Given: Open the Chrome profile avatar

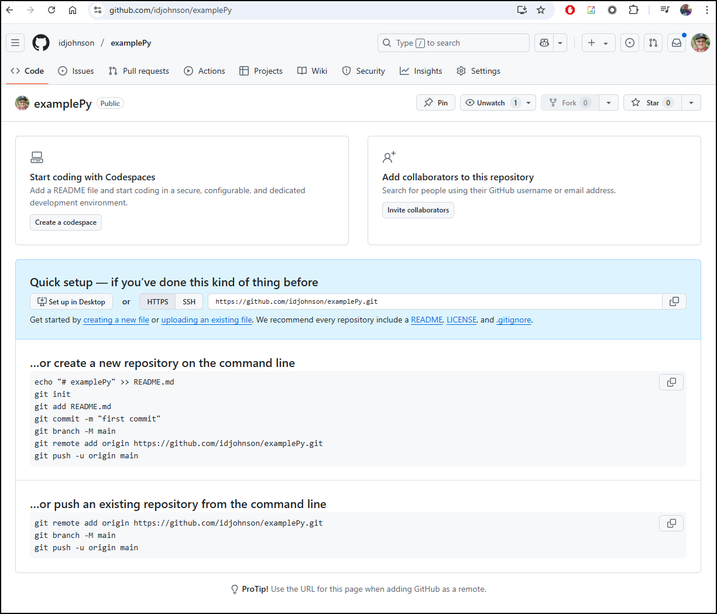Looking at the screenshot, I should (x=686, y=10).
